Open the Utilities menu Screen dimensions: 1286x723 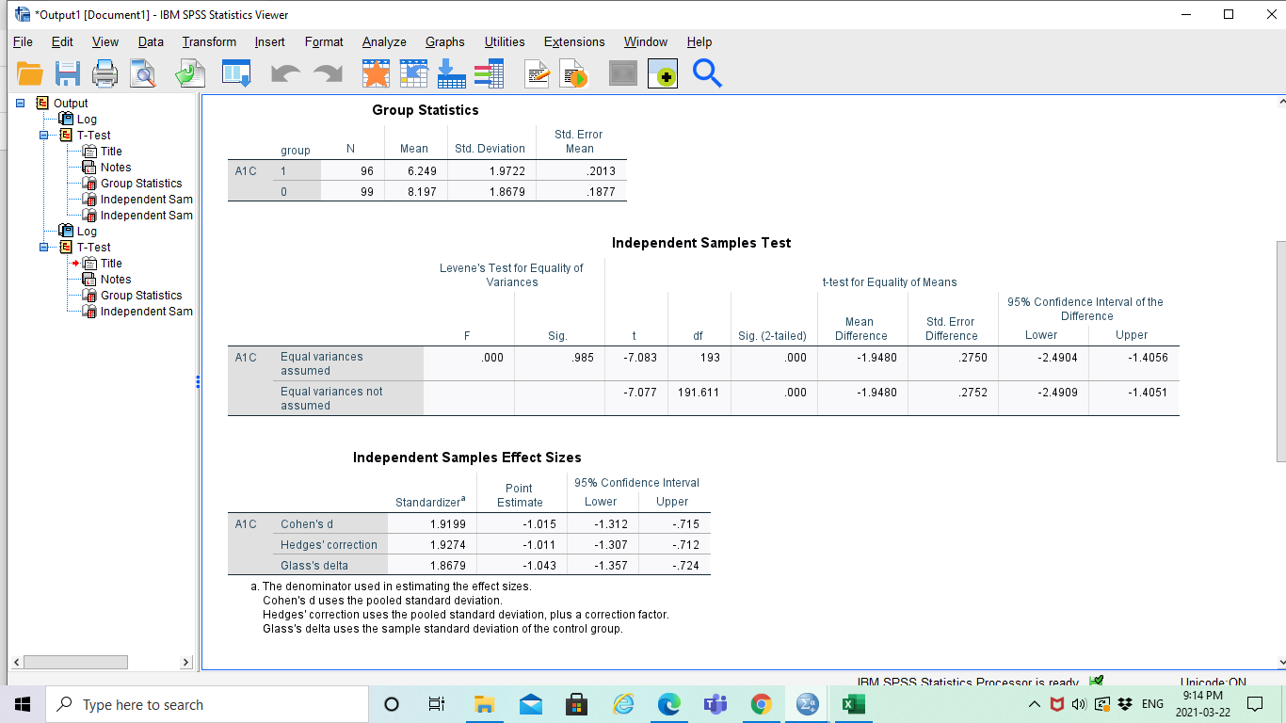tap(505, 41)
